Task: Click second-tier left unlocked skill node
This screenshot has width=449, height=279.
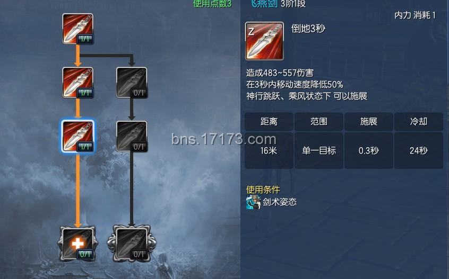Action: pyautogui.click(x=78, y=83)
